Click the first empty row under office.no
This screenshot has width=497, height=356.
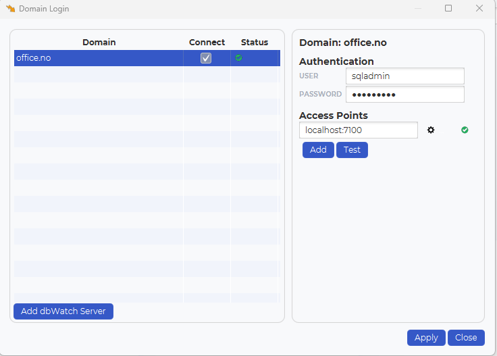(x=147, y=74)
